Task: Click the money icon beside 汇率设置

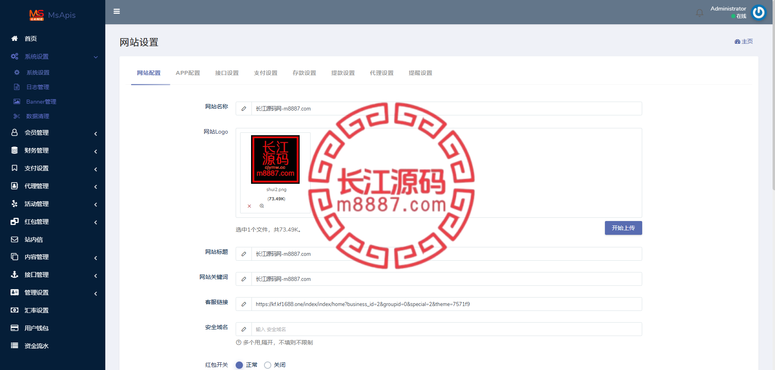Action: click(15, 310)
